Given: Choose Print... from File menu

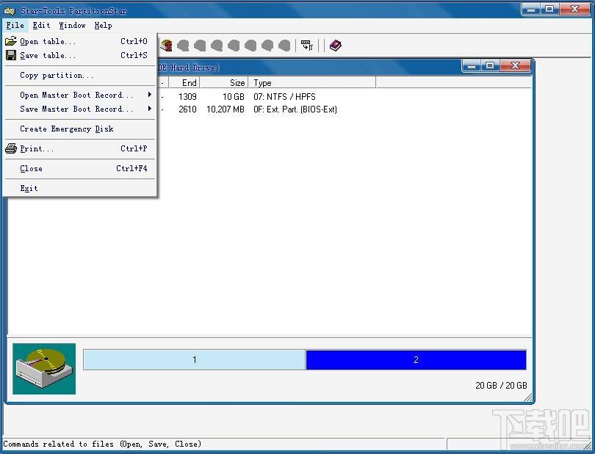Looking at the screenshot, I should [80, 148].
